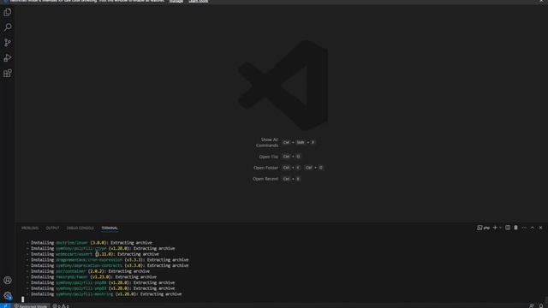Open the launch profile dropdown arrow
Screen dimensions: 548x308
point(500,228)
